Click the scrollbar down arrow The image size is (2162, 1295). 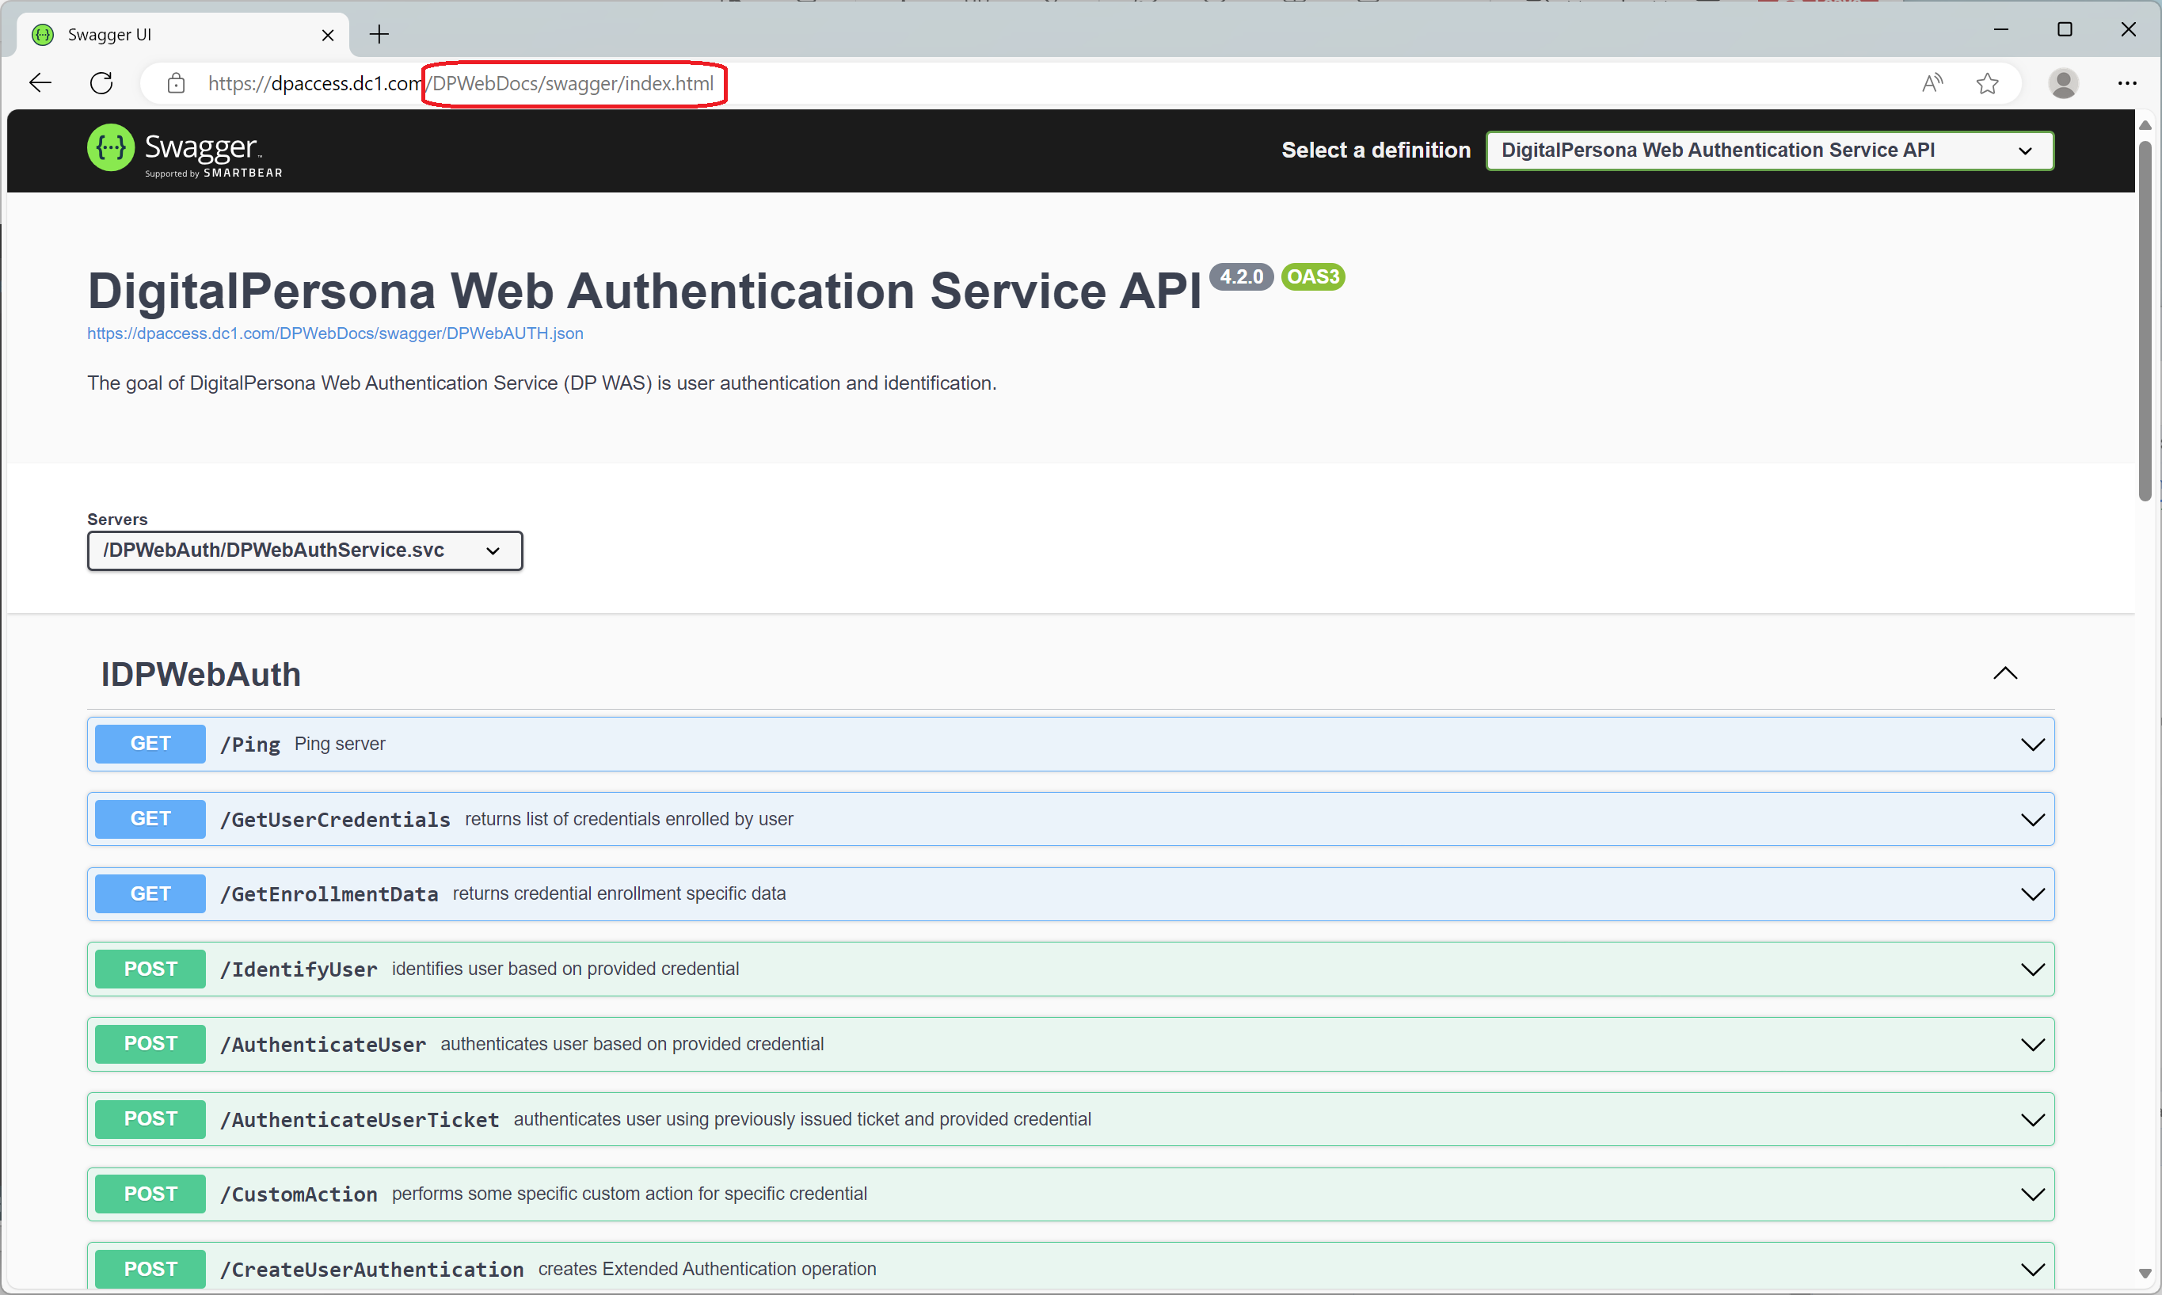pyautogui.click(x=2145, y=1274)
